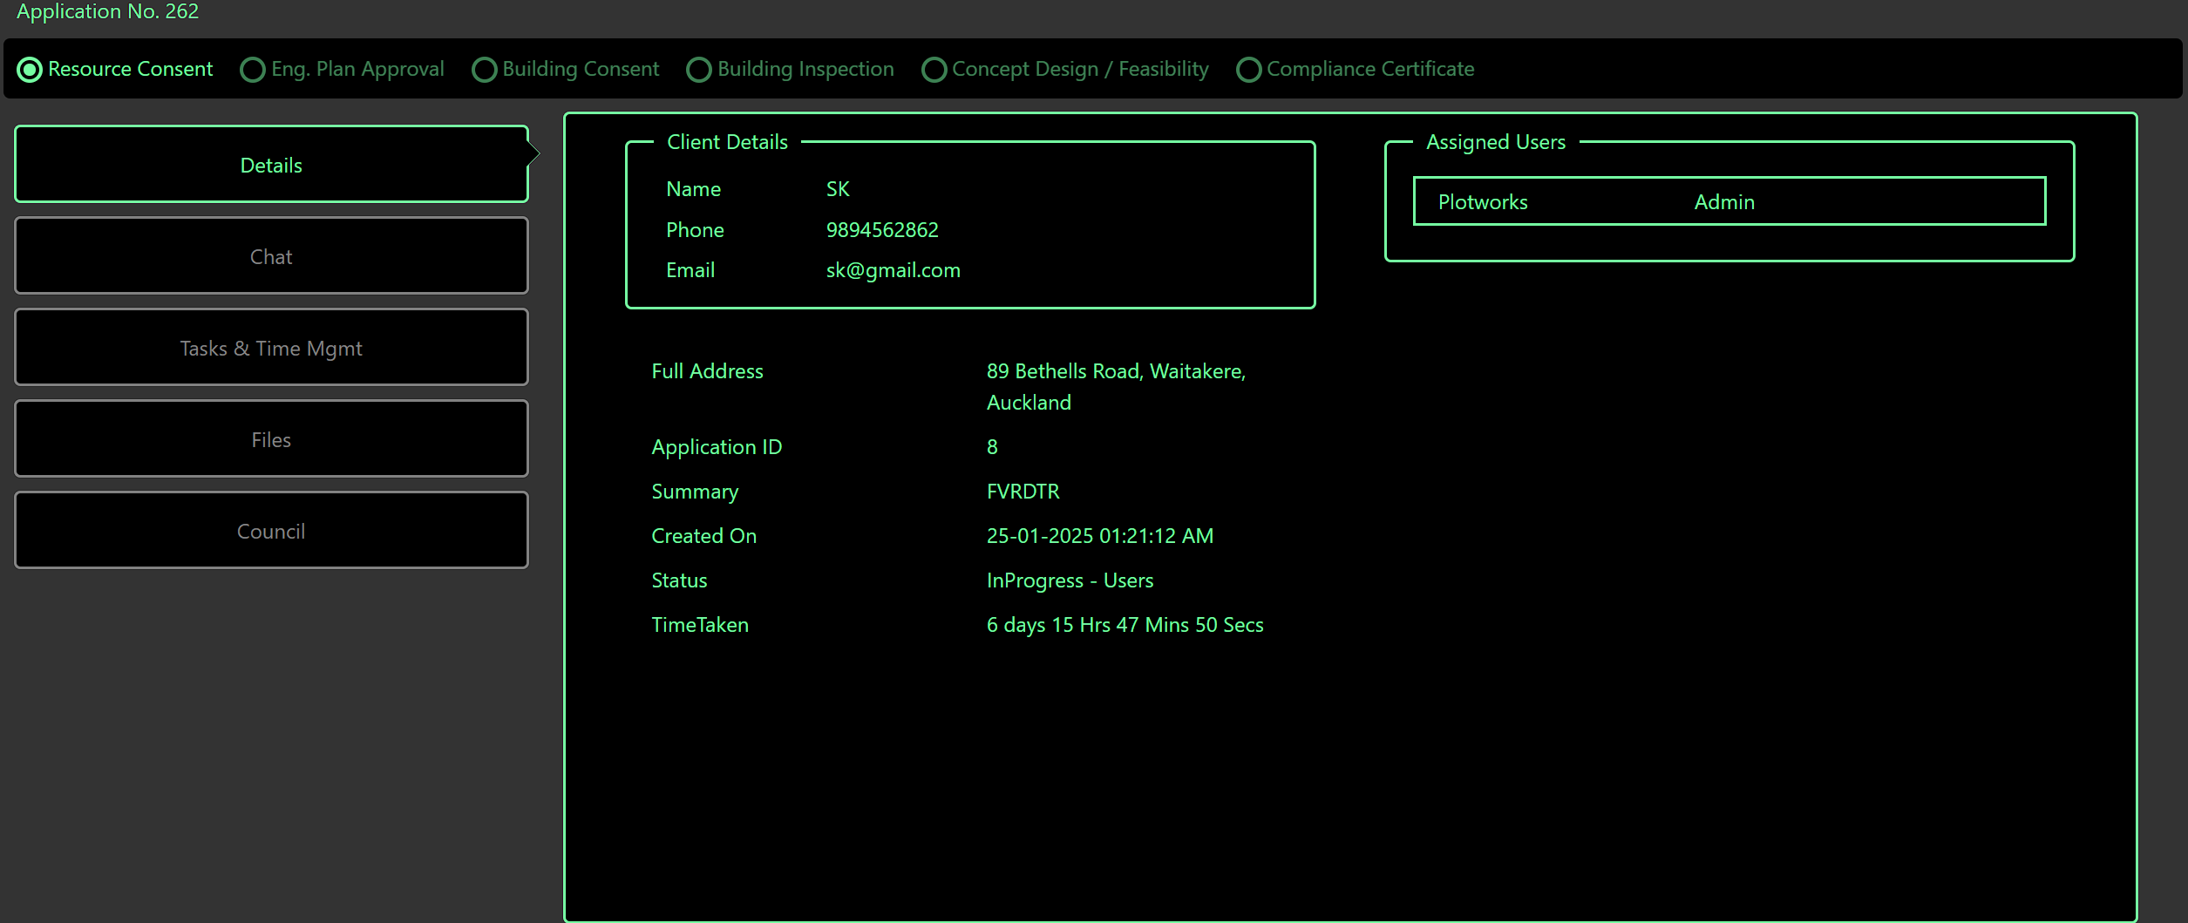Click the Assigned Users panel title
The height and width of the screenshot is (923, 2188).
[x=1494, y=141]
